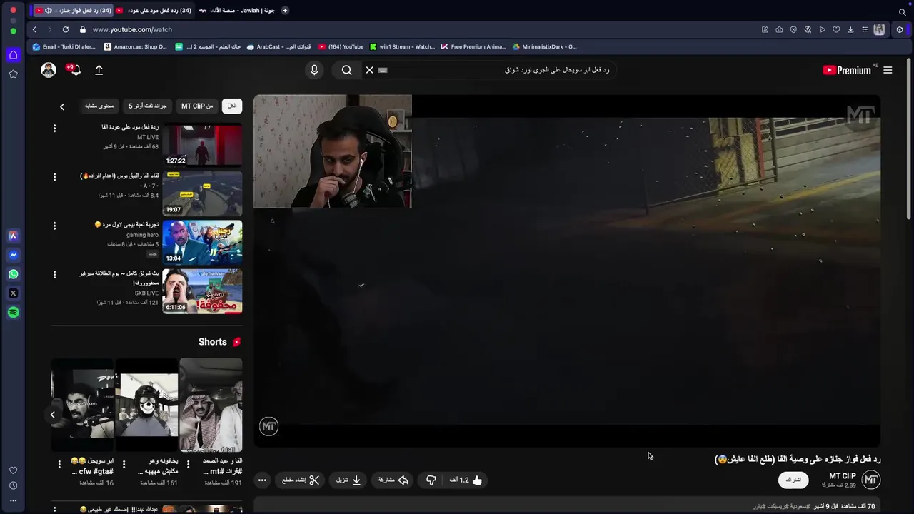Show more filter chips with the arrow
The width and height of the screenshot is (914, 514).
62,106
